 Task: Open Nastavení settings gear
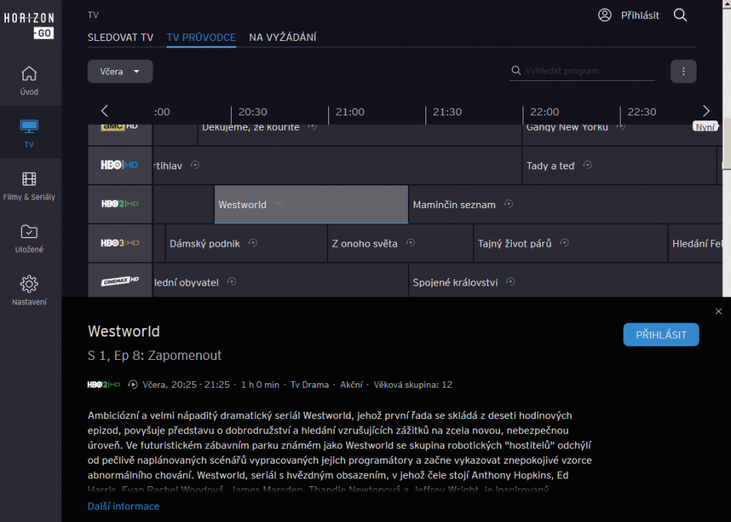[29, 291]
